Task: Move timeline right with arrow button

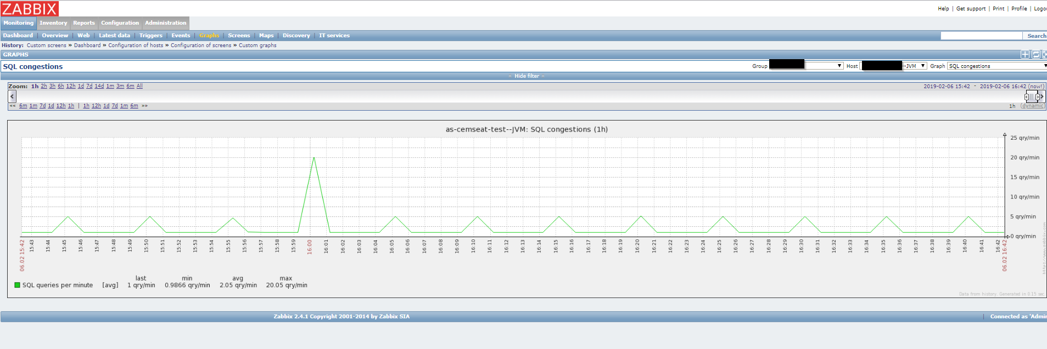Action: 1042,96
